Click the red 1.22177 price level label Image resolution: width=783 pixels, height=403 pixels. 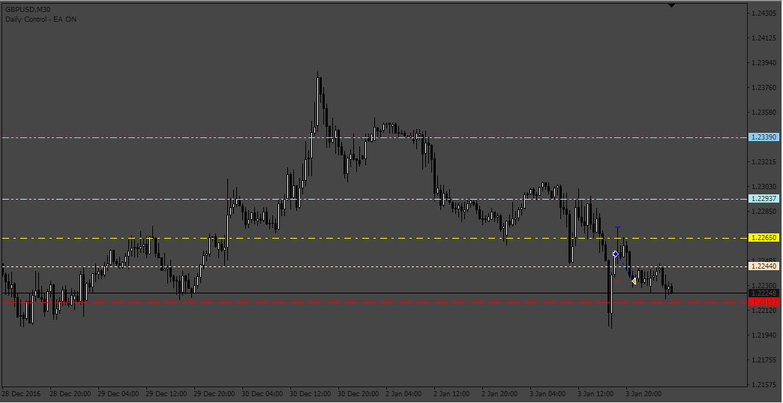[763, 302]
